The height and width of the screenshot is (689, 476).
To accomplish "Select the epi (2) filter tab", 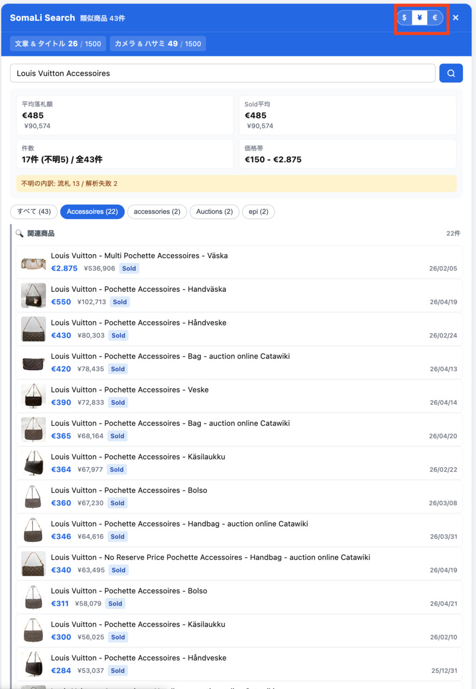I will tap(258, 212).
